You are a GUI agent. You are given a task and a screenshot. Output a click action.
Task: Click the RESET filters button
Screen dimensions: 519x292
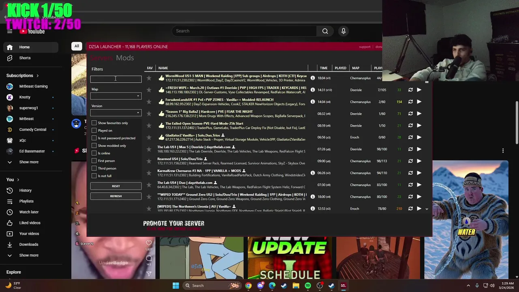116,186
